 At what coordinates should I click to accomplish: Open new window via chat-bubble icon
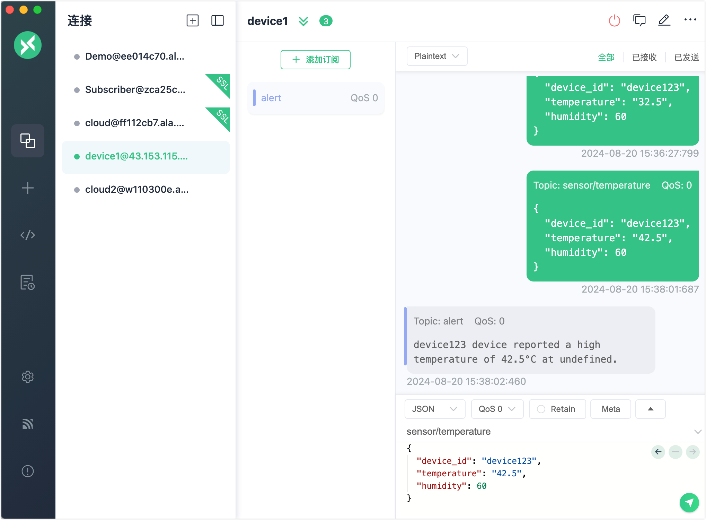(639, 21)
